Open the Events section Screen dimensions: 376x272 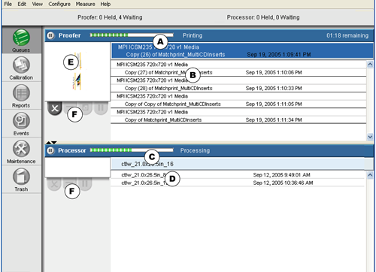(x=21, y=121)
